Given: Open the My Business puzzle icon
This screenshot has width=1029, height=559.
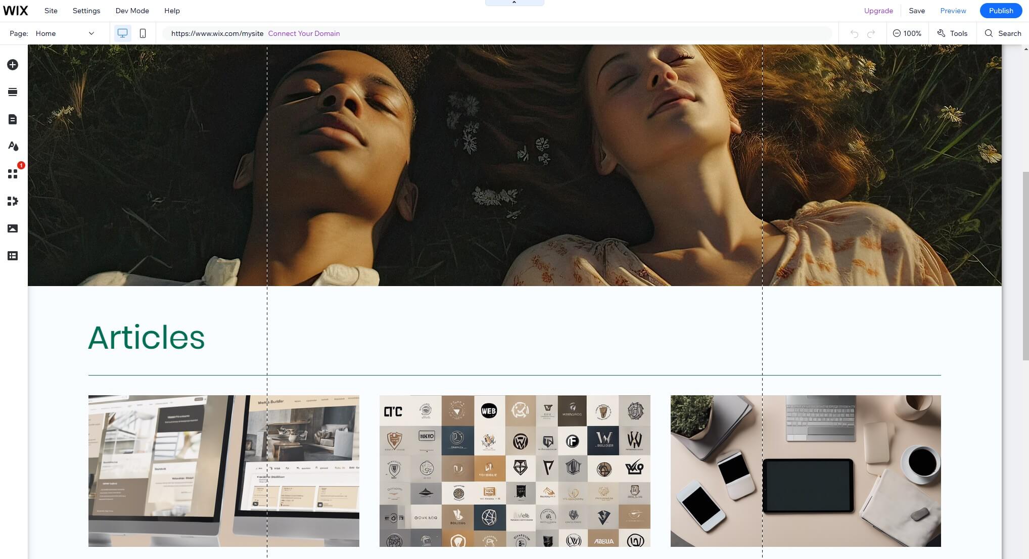Looking at the screenshot, I should point(13,201).
